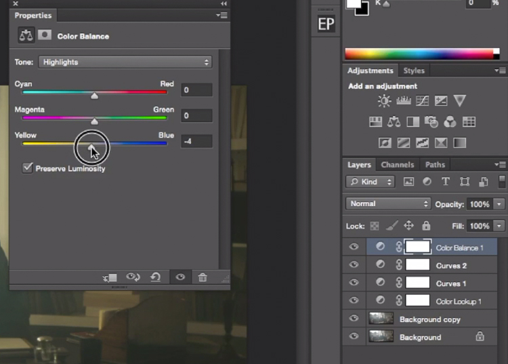Open the Properties panel menu
The height and width of the screenshot is (364, 508).
click(222, 15)
